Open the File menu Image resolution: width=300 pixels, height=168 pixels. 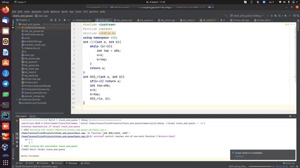(x=14, y=12)
